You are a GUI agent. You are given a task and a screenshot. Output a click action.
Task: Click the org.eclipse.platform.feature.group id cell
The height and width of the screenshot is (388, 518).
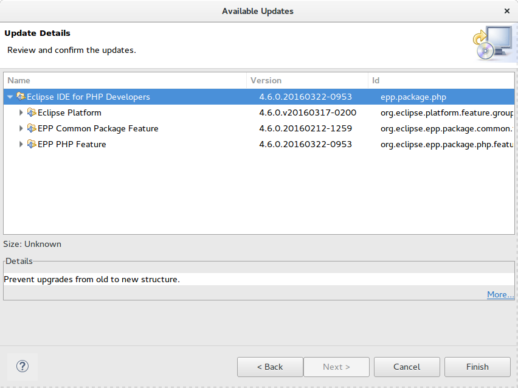coord(447,113)
